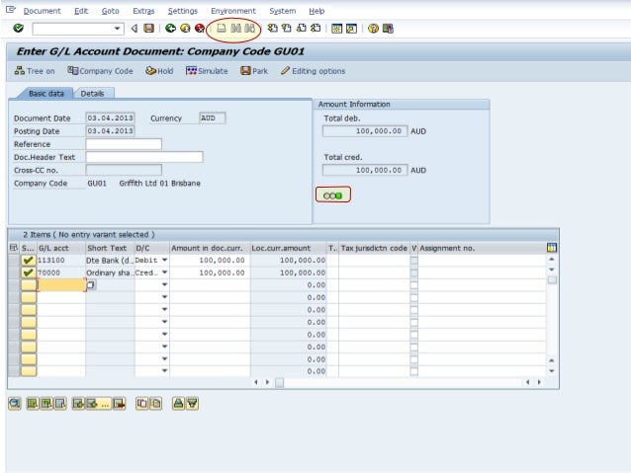
Task: Collapse the command field triangle
Action: pyautogui.click(x=135, y=28)
